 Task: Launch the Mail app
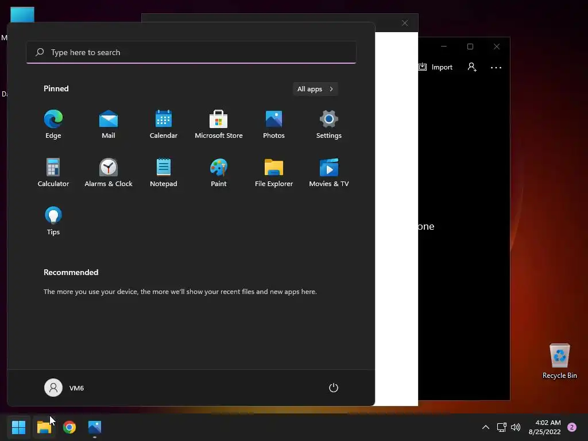(109, 125)
